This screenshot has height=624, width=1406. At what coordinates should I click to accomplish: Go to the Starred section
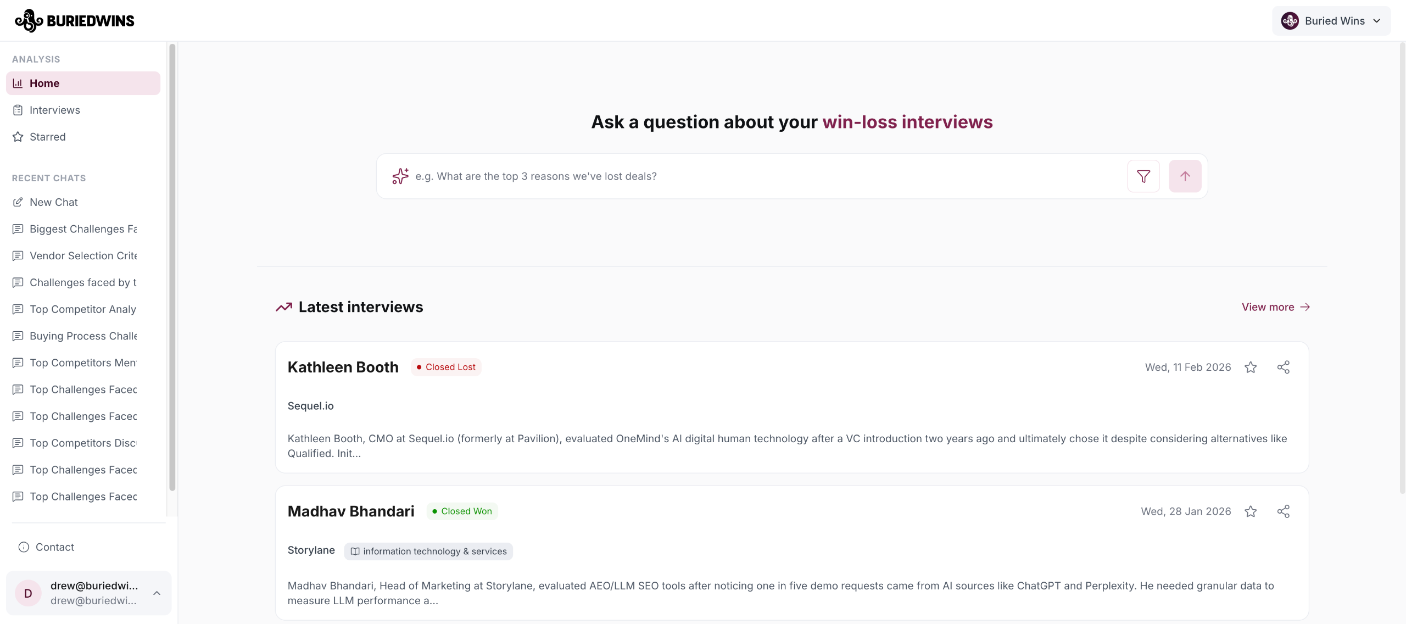coord(47,137)
